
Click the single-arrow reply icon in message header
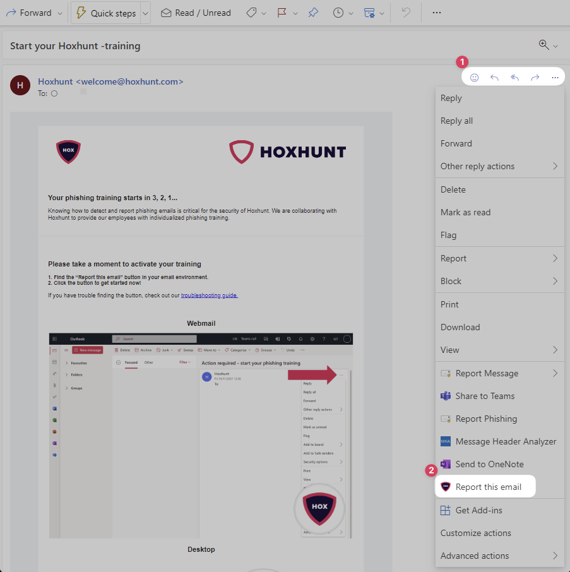(x=494, y=77)
